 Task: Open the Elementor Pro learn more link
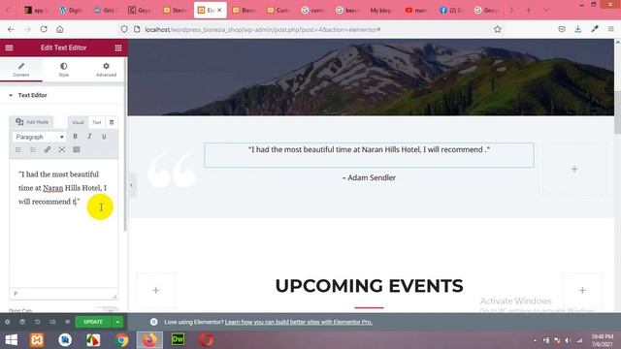299,322
